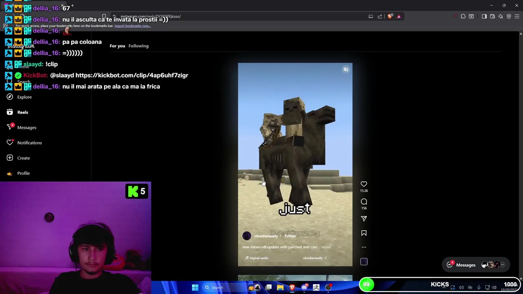
Task: Unmute the reel using speaker icon
Action: pyautogui.click(x=346, y=69)
